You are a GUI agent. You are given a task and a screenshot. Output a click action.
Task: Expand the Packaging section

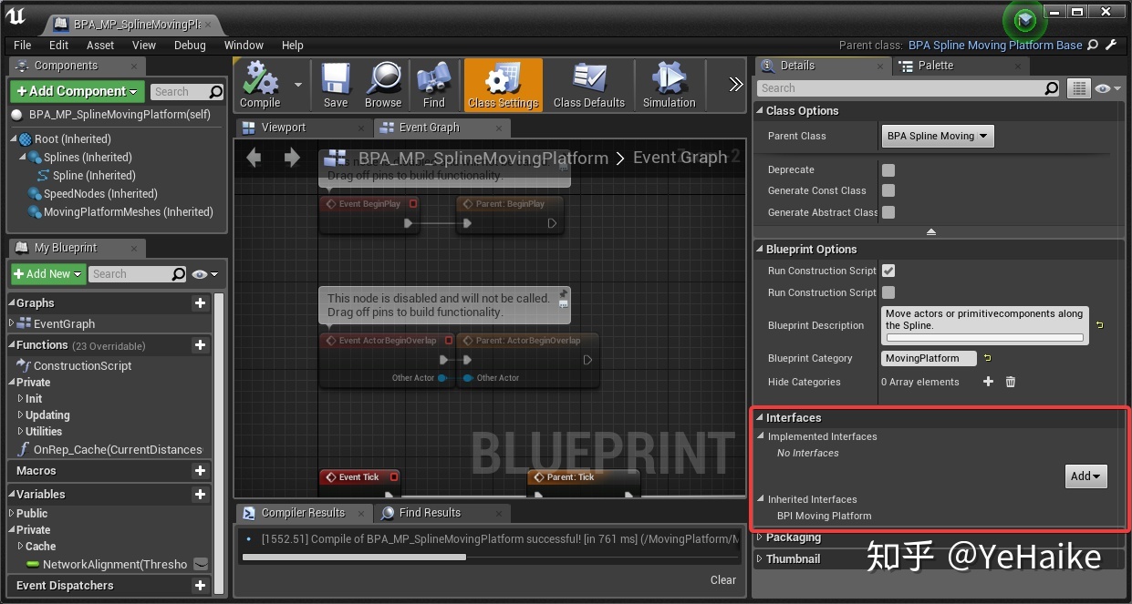coord(760,537)
